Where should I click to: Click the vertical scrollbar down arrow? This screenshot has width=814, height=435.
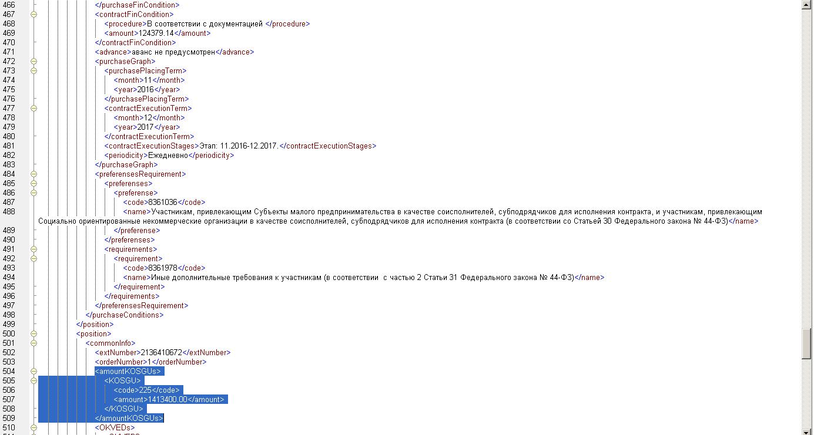(x=806, y=430)
